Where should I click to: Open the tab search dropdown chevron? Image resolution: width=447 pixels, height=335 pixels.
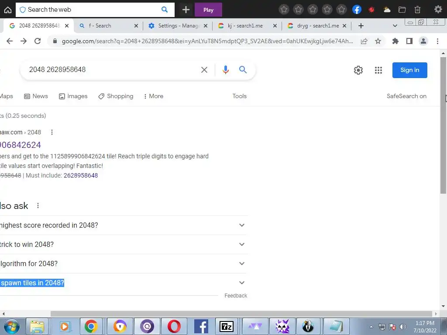[395, 26]
